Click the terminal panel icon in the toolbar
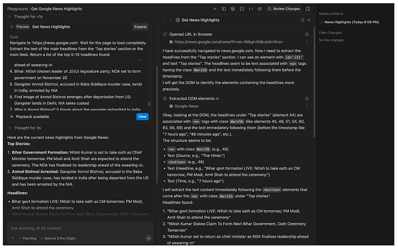398x249 pixels. point(242,9)
